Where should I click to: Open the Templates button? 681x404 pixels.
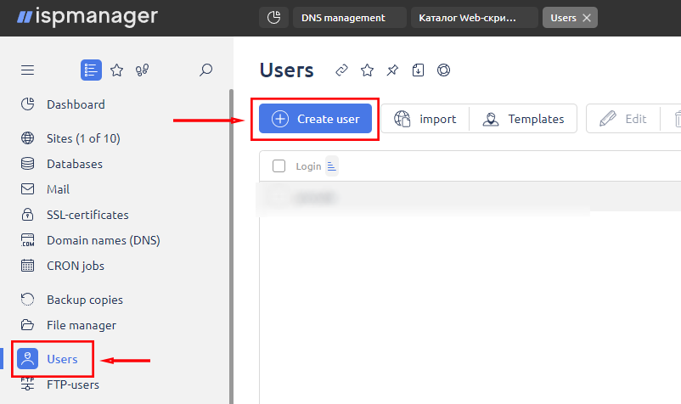pyautogui.click(x=523, y=120)
